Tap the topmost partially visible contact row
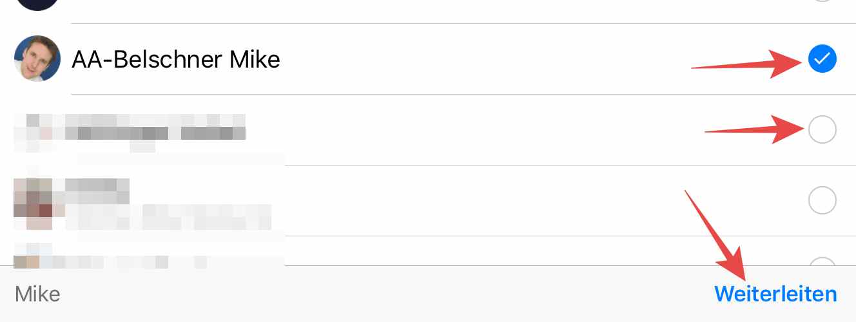 (x=428, y=12)
